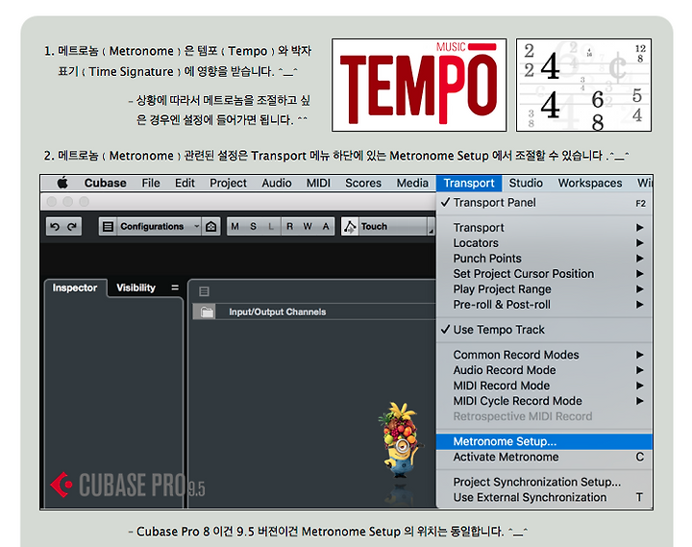Open the File menu
This screenshot has height=547, width=692.
coord(151,183)
